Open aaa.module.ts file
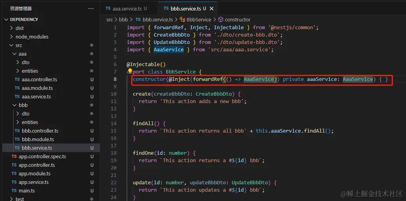 point(37,88)
